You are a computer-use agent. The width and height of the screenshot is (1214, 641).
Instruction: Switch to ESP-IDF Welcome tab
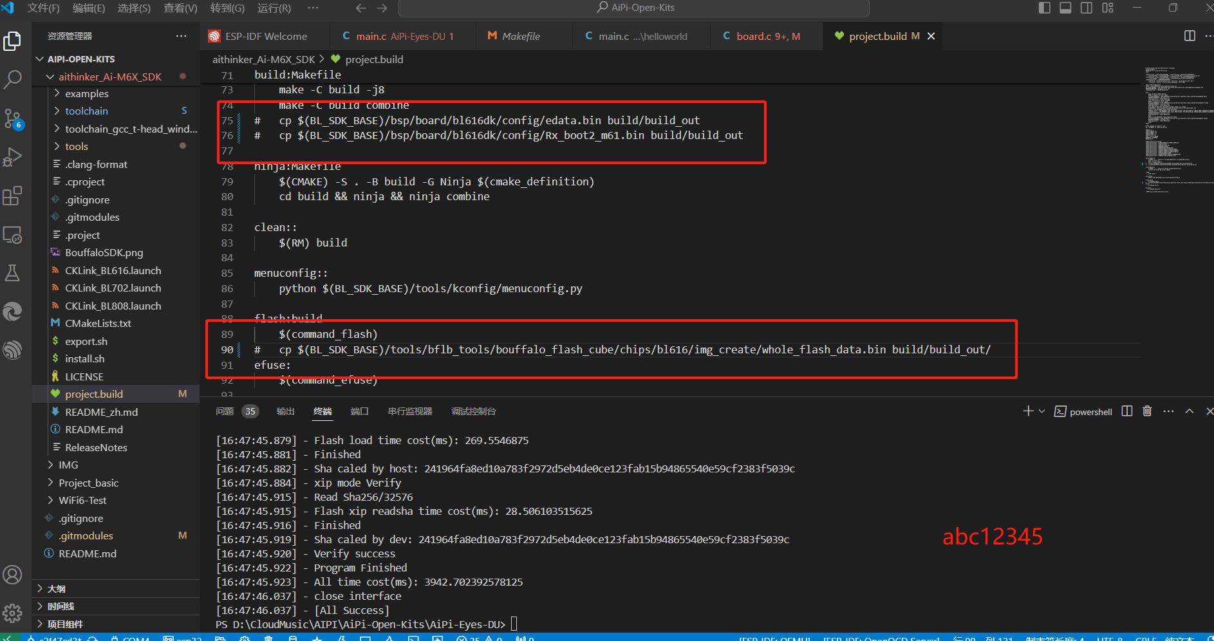(265, 36)
